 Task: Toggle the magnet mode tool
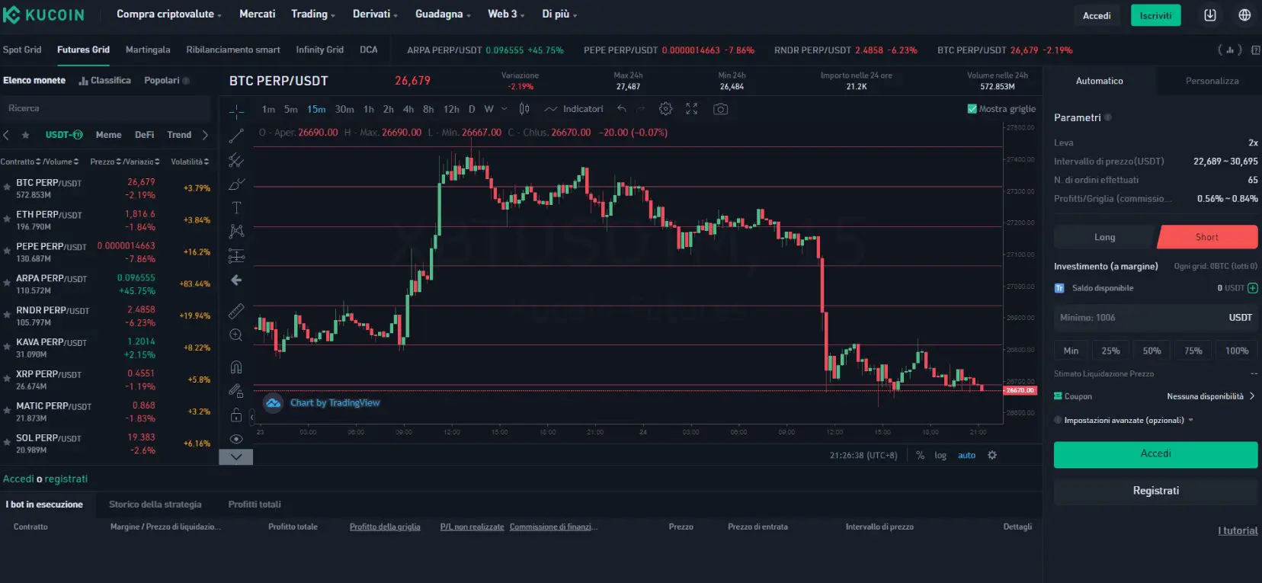point(236,367)
